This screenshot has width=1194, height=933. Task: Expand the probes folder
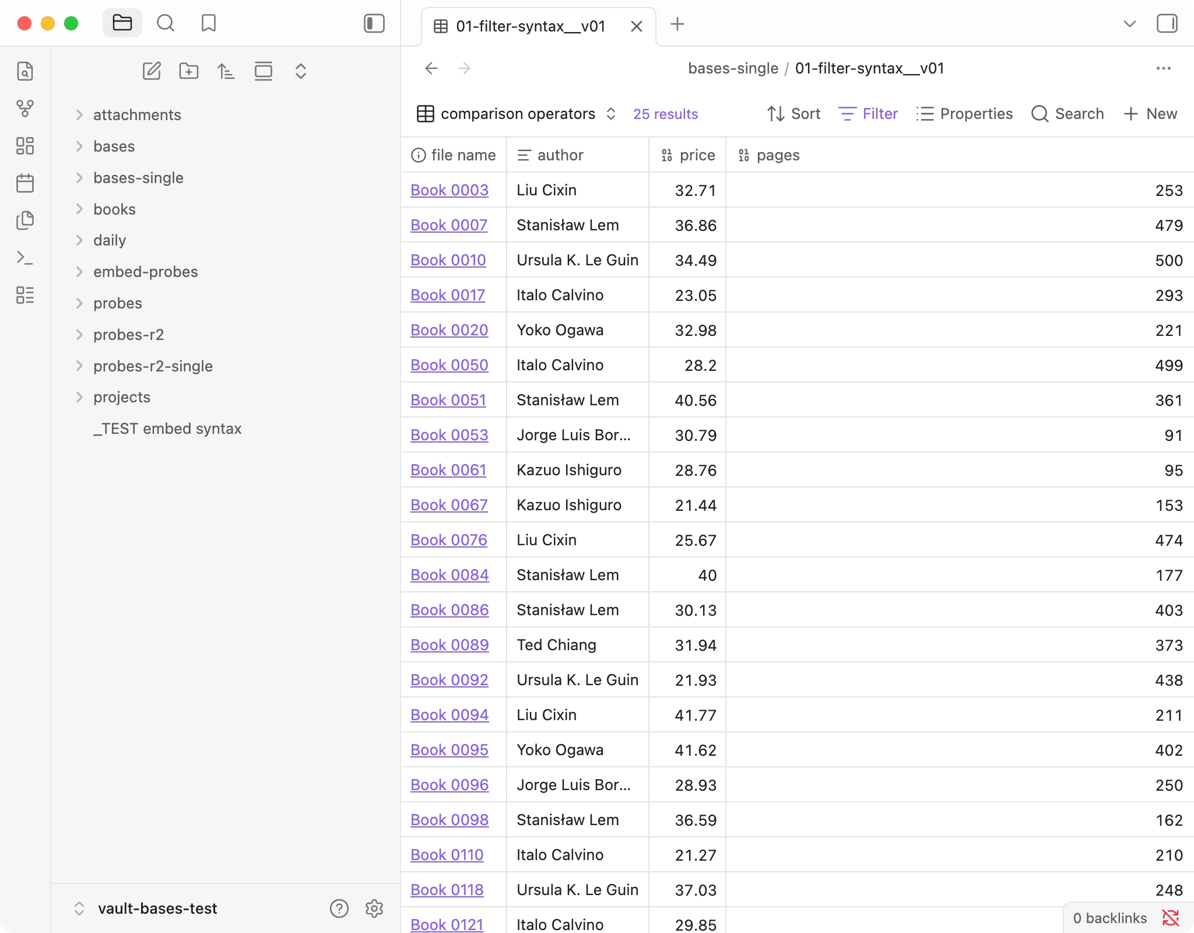(117, 303)
